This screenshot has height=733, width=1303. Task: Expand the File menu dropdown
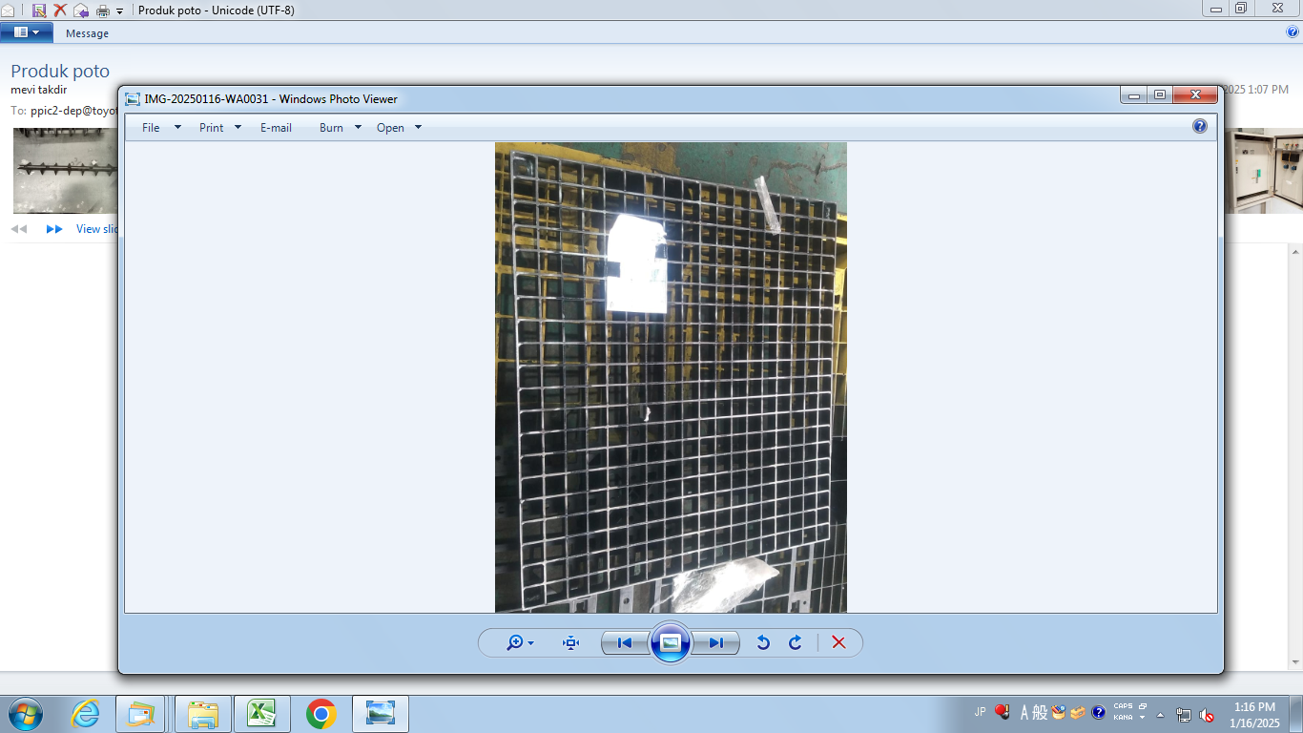161,127
